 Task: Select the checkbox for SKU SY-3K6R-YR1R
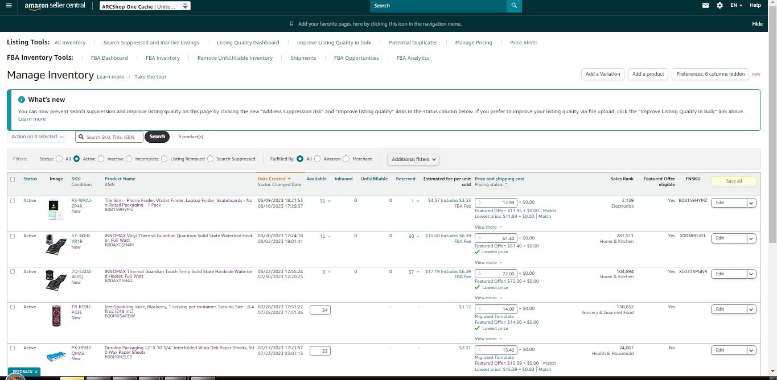pos(13,236)
